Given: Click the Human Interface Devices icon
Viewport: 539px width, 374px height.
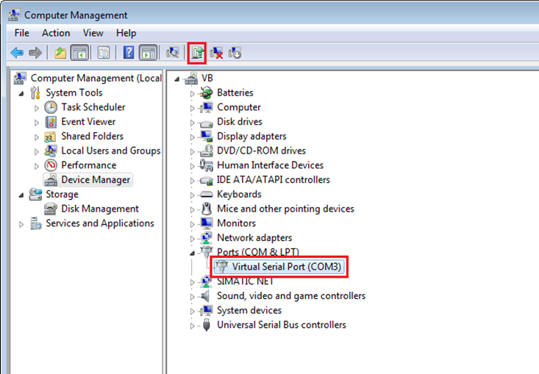Looking at the screenshot, I should (x=206, y=165).
